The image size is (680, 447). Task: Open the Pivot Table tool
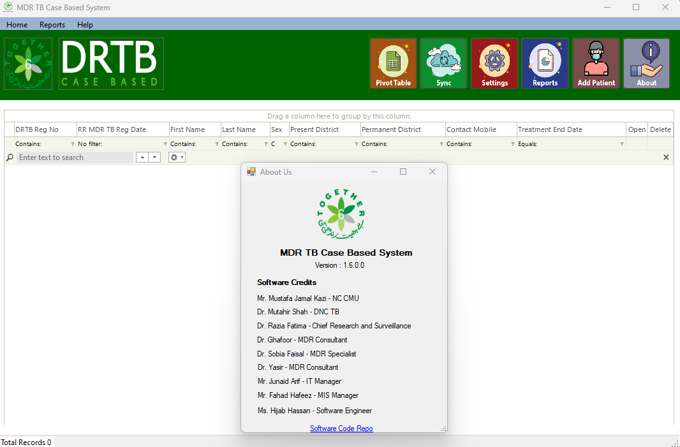(x=393, y=63)
